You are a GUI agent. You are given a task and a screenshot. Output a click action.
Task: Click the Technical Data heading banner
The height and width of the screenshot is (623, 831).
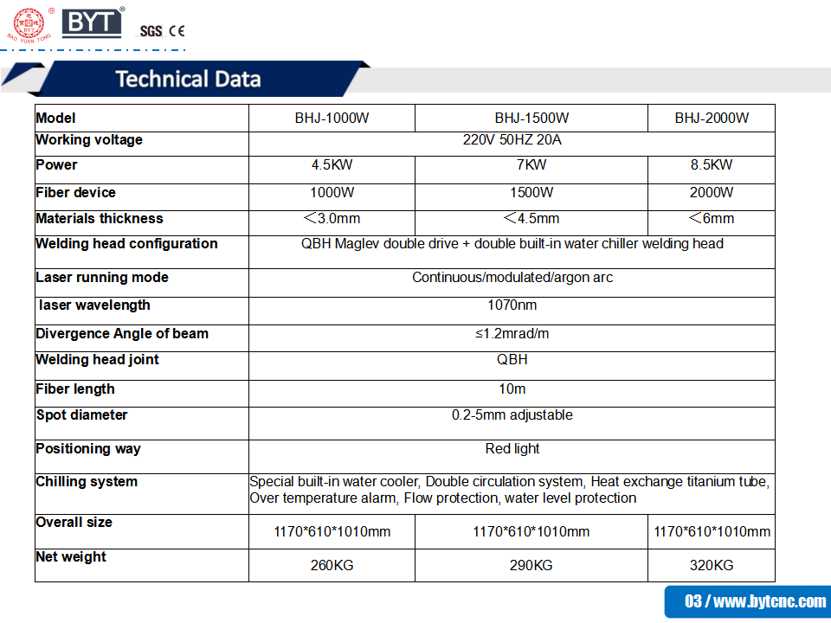point(188,80)
